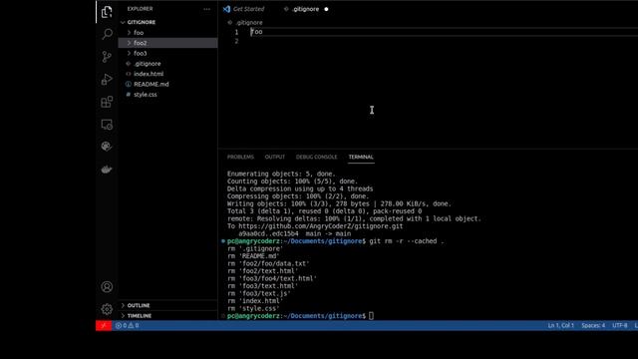Click the EXPLORER panel title
Image resolution: width=638 pixels, height=359 pixels.
tap(140, 9)
